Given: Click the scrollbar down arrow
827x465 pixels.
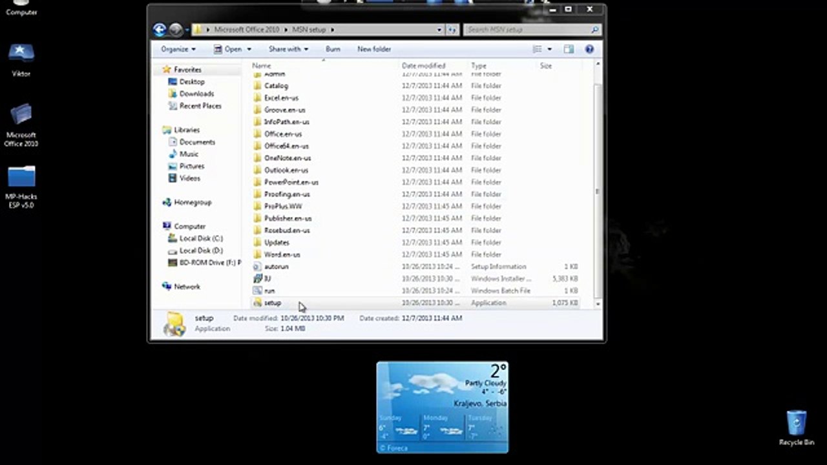Looking at the screenshot, I should pos(598,303).
